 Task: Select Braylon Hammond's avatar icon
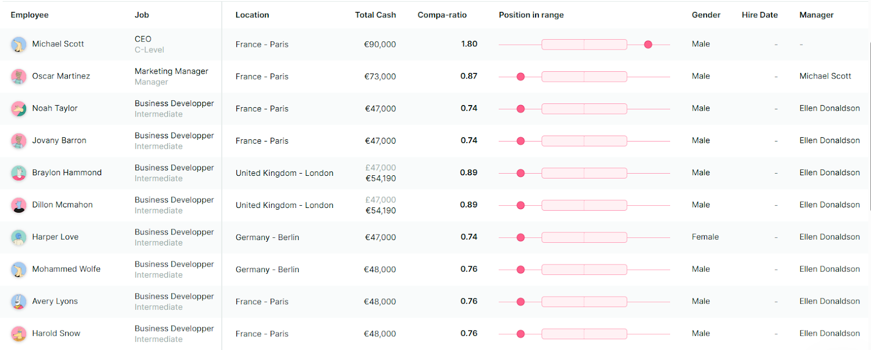(19, 173)
